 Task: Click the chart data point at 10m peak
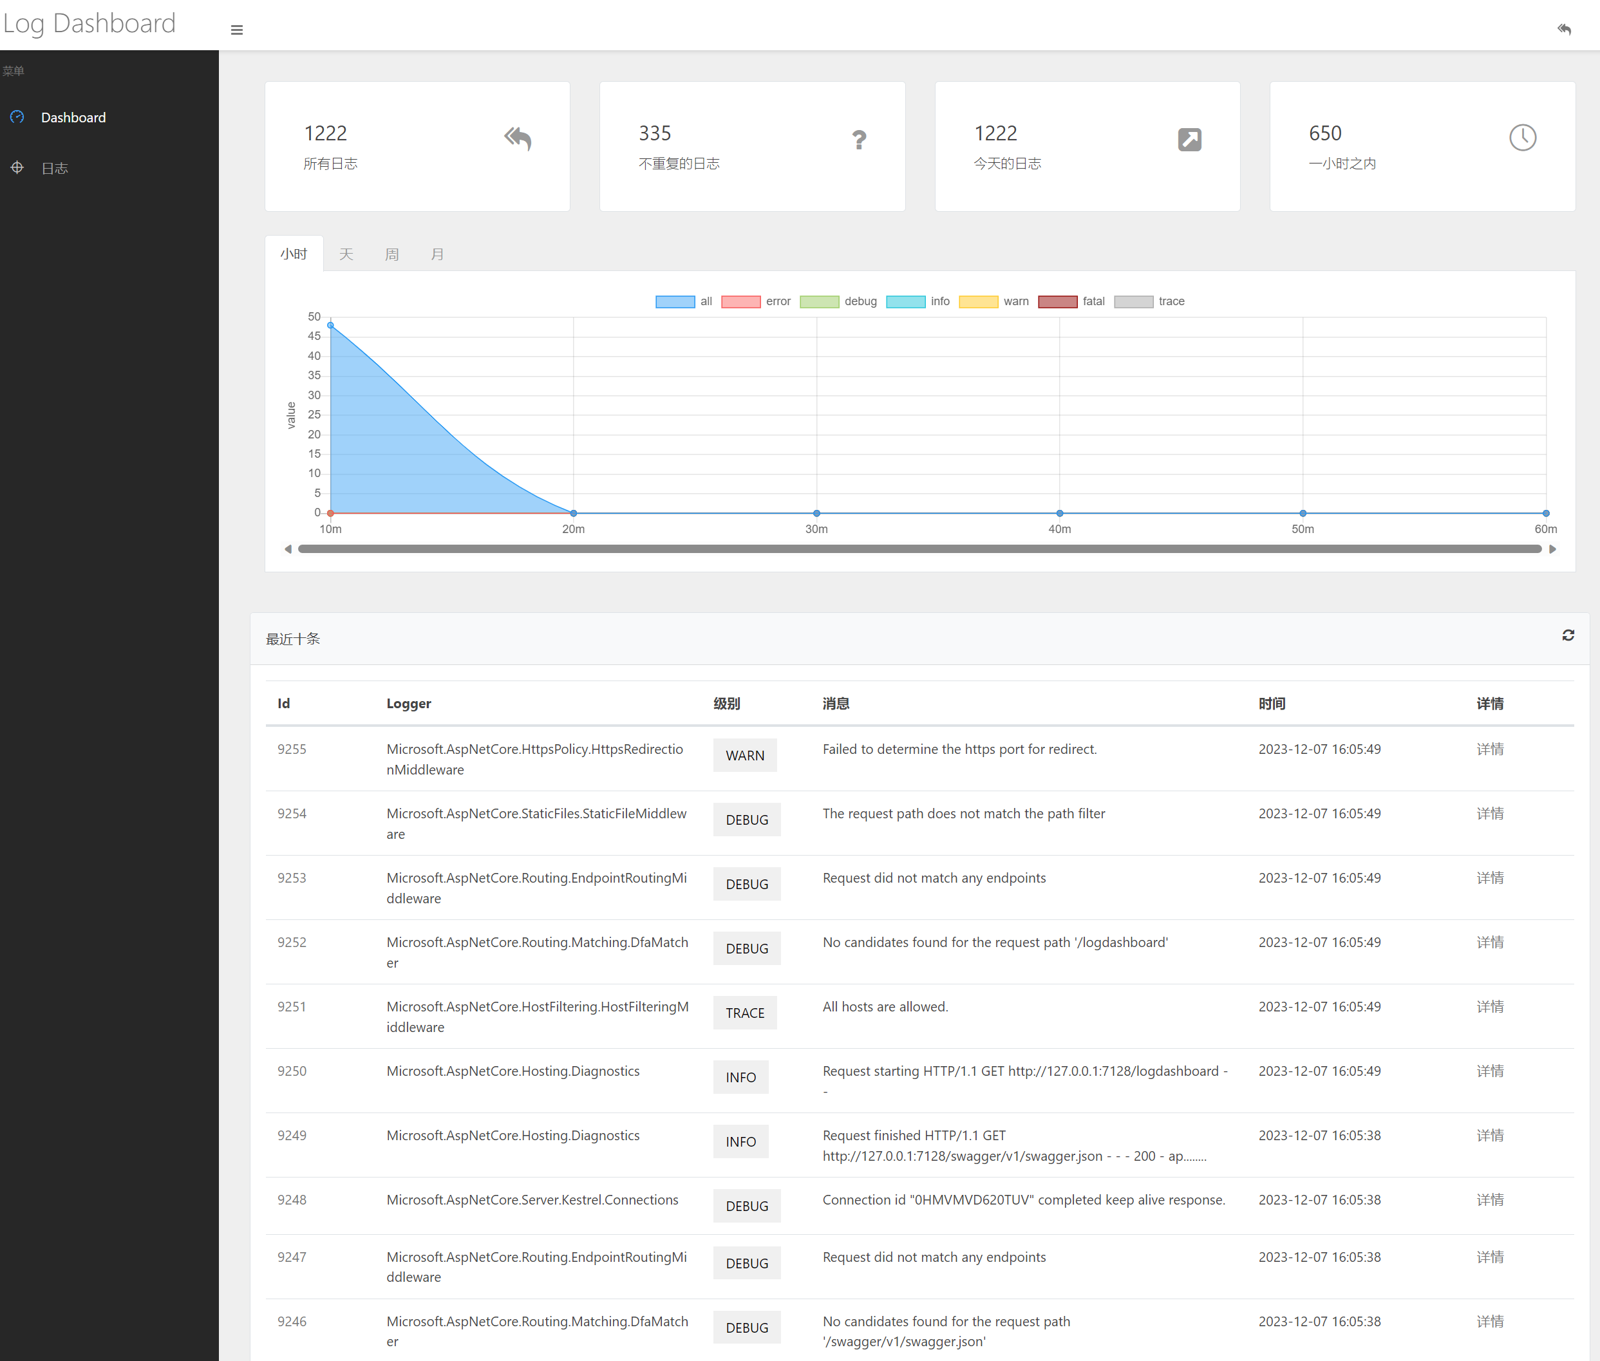point(331,326)
